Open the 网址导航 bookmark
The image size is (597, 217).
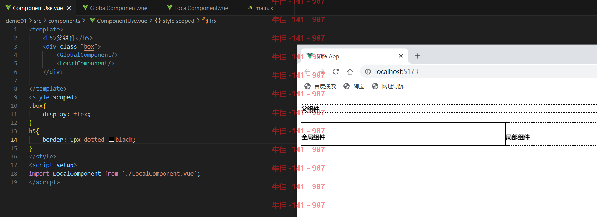[388, 86]
